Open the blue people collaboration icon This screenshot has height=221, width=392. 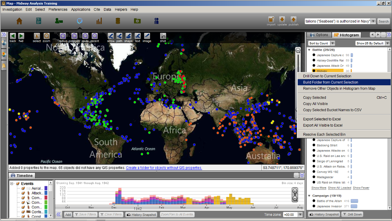[x=156, y=21]
